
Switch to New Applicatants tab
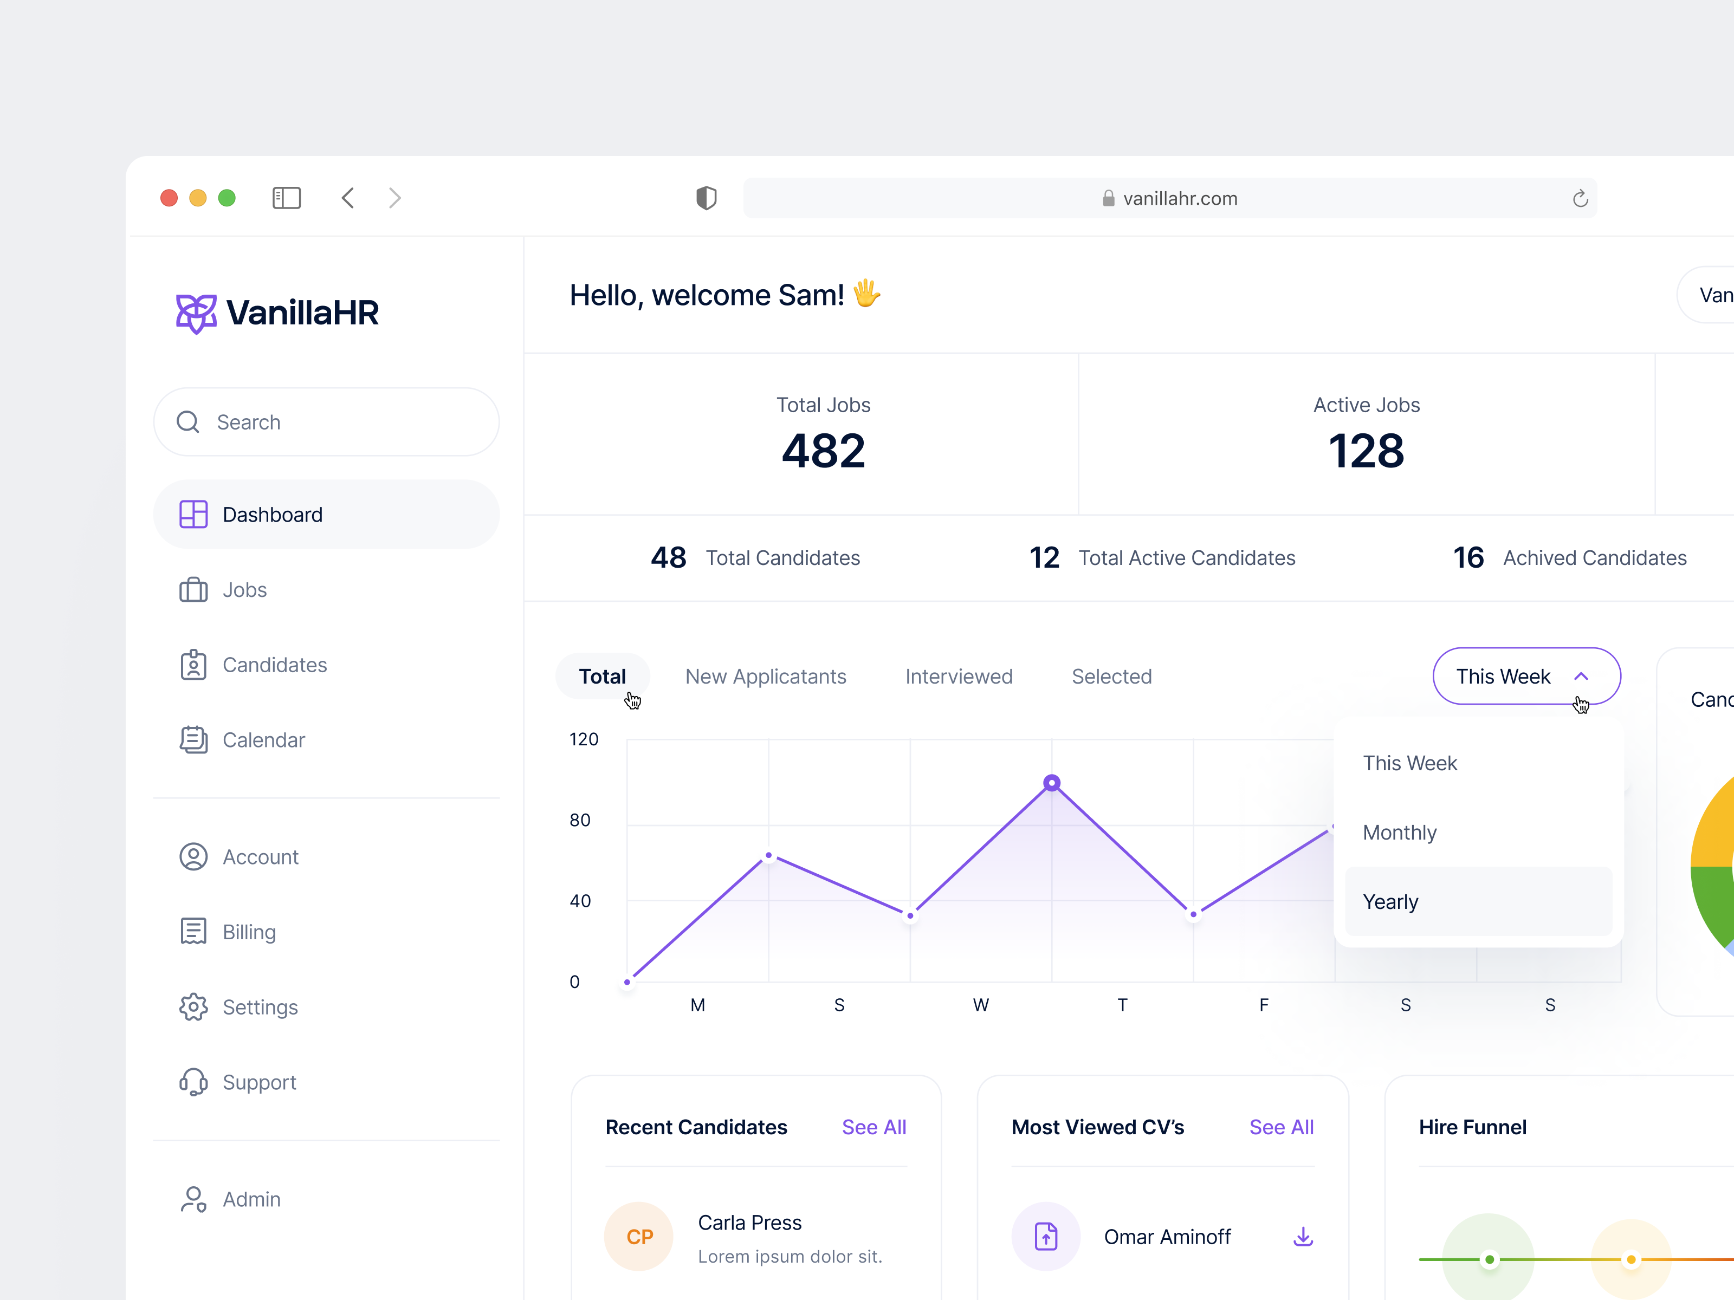click(x=766, y=676)
